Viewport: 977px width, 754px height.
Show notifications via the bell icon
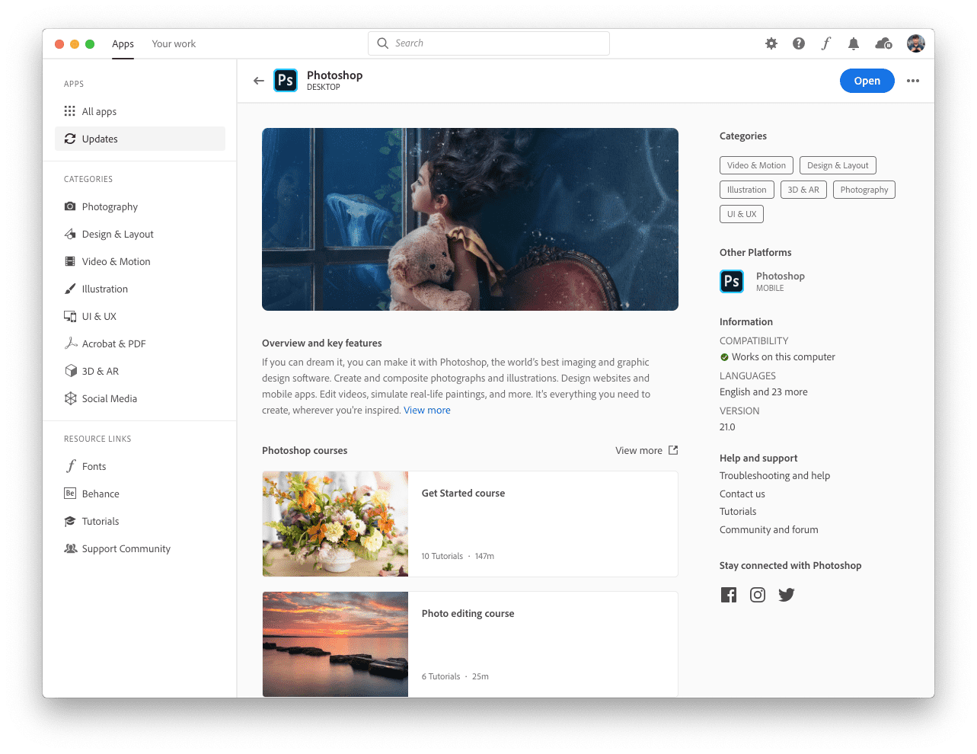tap(854, 44)
